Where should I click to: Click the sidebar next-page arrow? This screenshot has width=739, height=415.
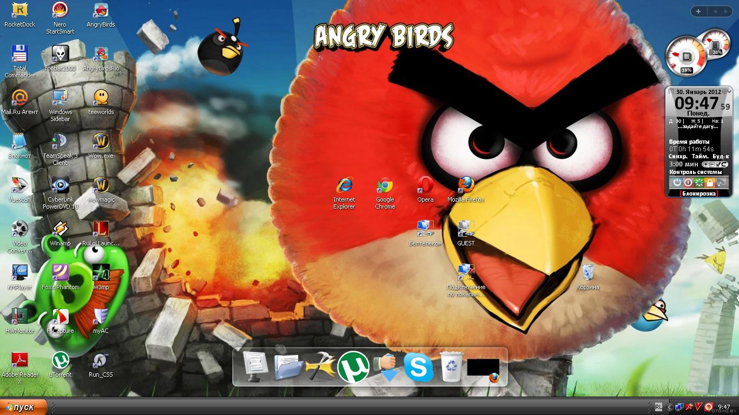coord(727,11)
